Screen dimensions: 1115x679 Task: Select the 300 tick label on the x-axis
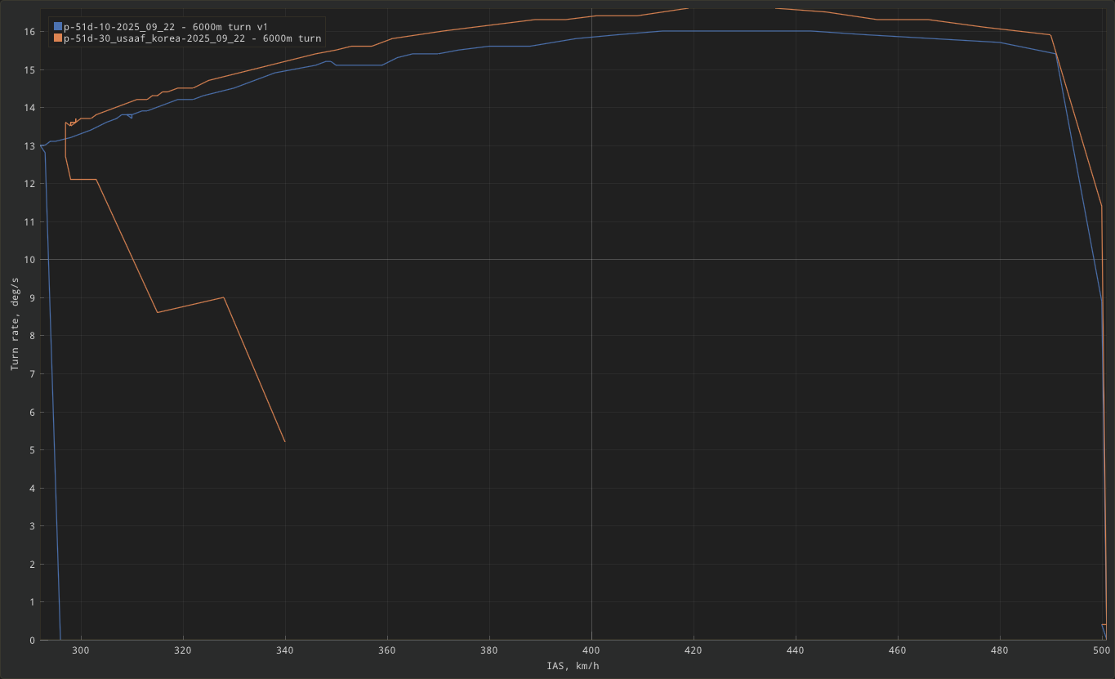click(x=81, y=650)
